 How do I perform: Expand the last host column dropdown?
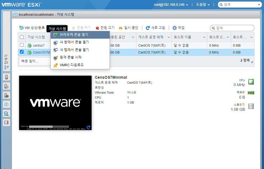click(x=251, y=37)
